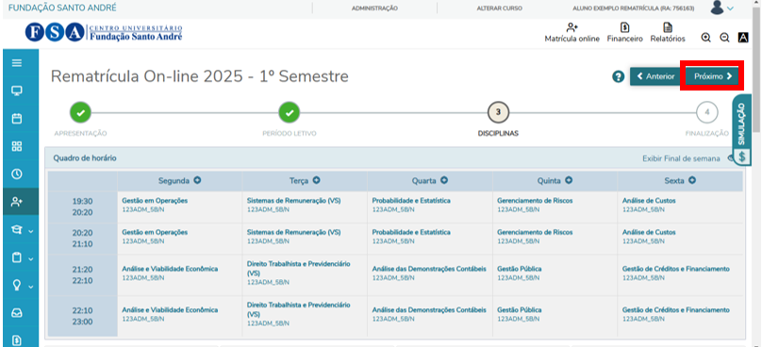Open the calendar icon in sidebar
This screenshot has height=347, width=762.
click(x=17, y=119)
